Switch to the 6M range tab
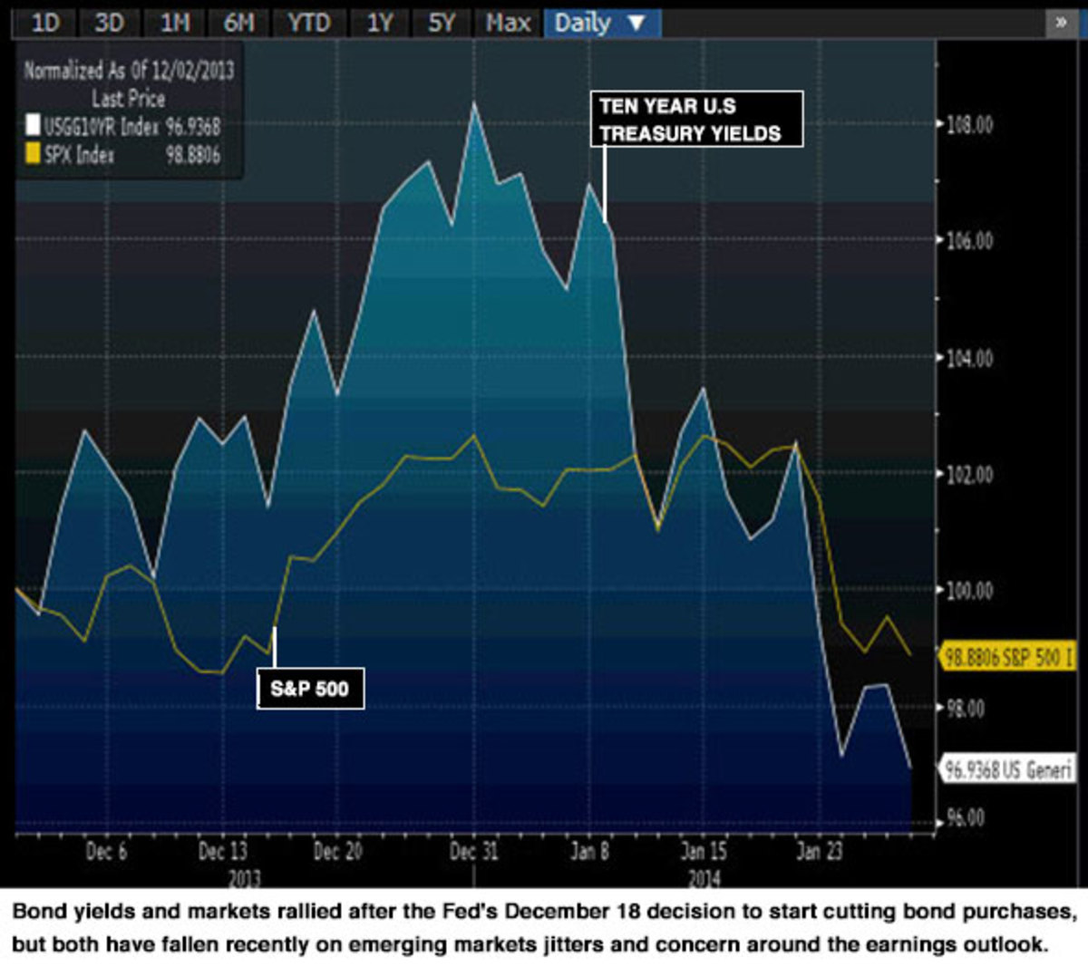1088x966 pixels. [239, 23]
